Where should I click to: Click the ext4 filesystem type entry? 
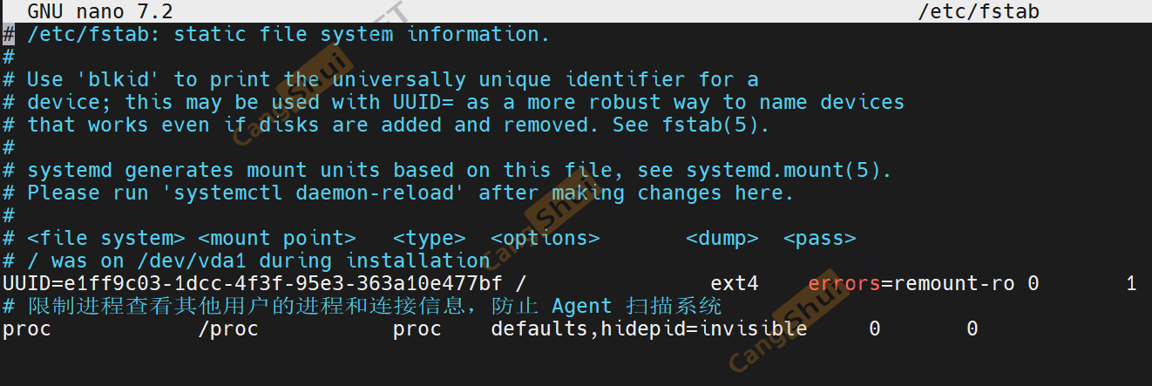(735, 284)
